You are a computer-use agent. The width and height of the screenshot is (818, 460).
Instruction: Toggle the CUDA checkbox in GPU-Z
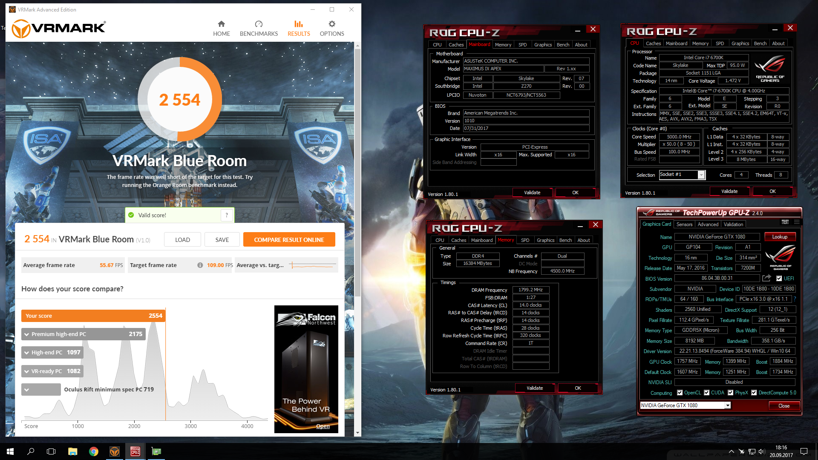point(706,393)
